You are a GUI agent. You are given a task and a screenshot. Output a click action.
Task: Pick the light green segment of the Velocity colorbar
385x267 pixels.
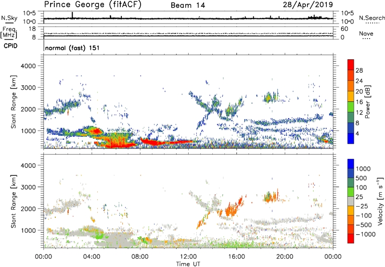(x=351, y=192)
